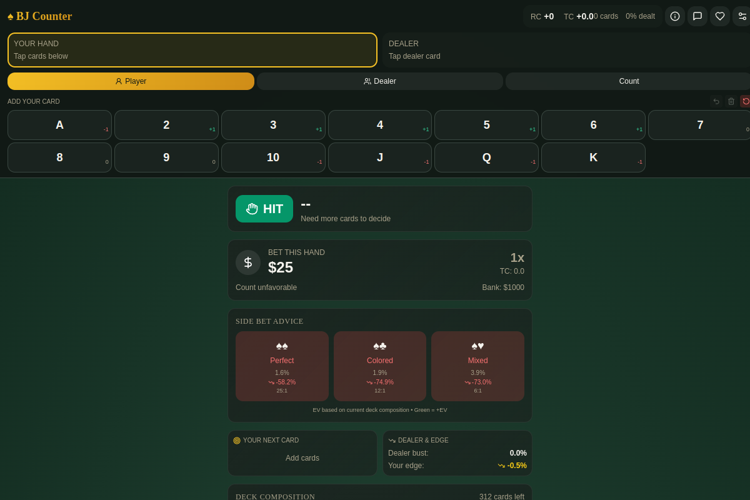This screenshot has height=500, width=750.
Task: Click 'Need more cards to decide' message
Action: [346, 219]
